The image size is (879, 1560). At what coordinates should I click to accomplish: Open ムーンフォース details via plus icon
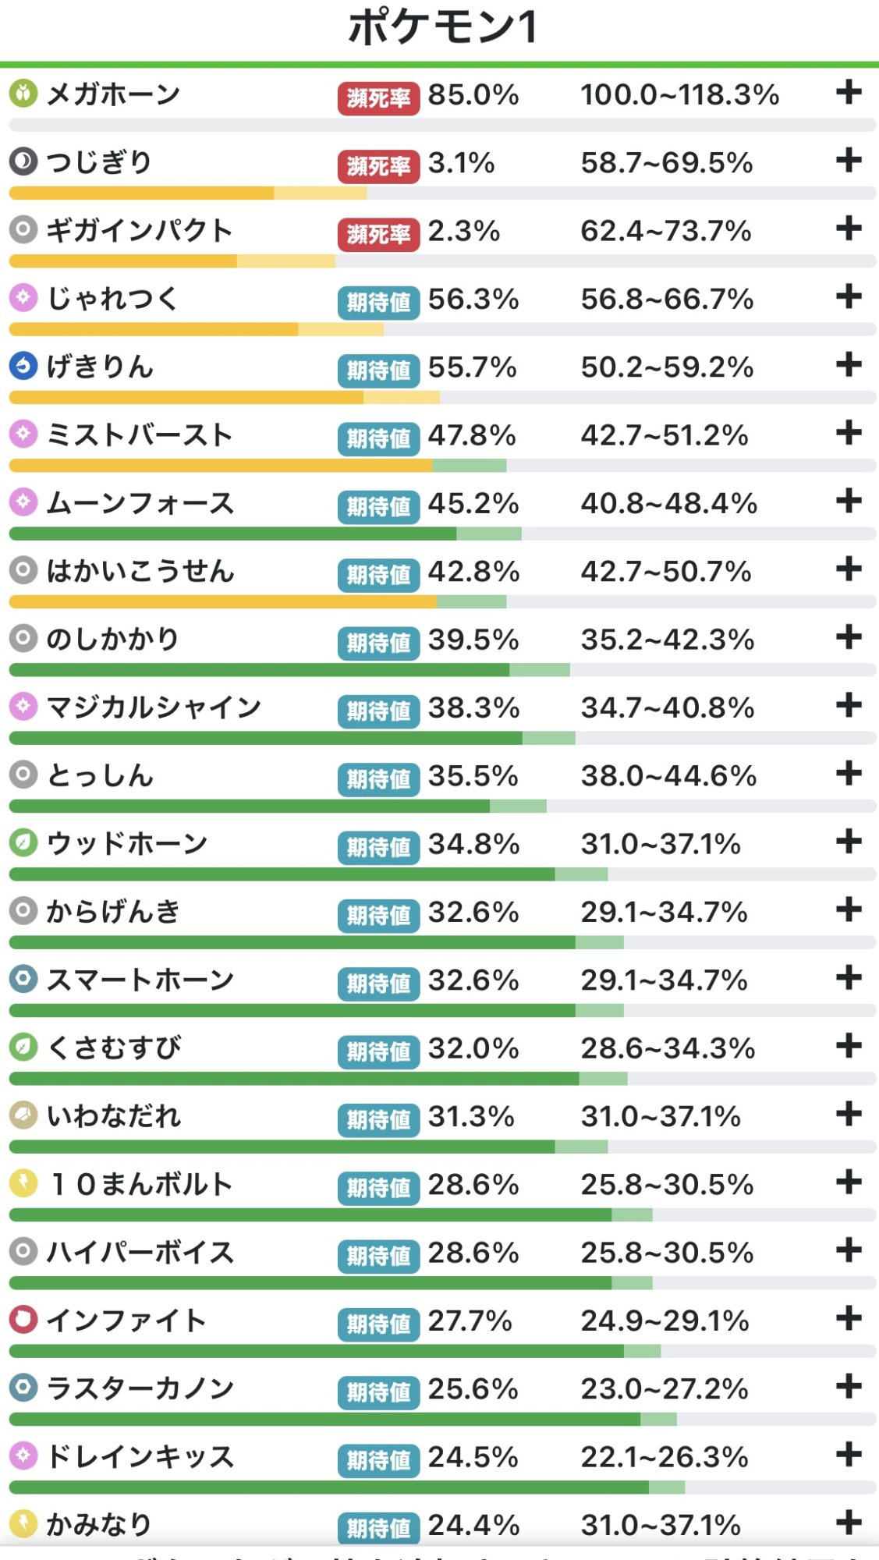click(x=849, y=502)
